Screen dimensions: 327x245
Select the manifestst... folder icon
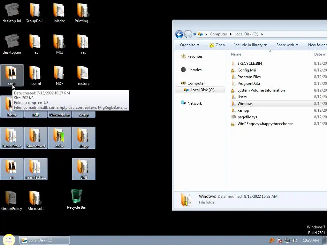(36, 169)
